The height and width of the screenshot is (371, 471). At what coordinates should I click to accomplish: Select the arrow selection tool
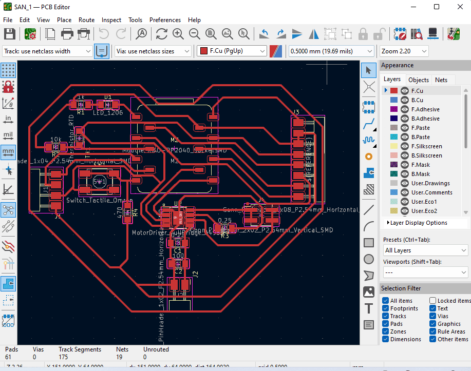[369, 70]
